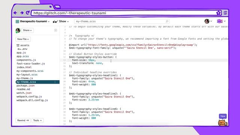Click $mdc-typography-styles-button line
This screenshot has height=135, width=240.
(x=93, y=57)
